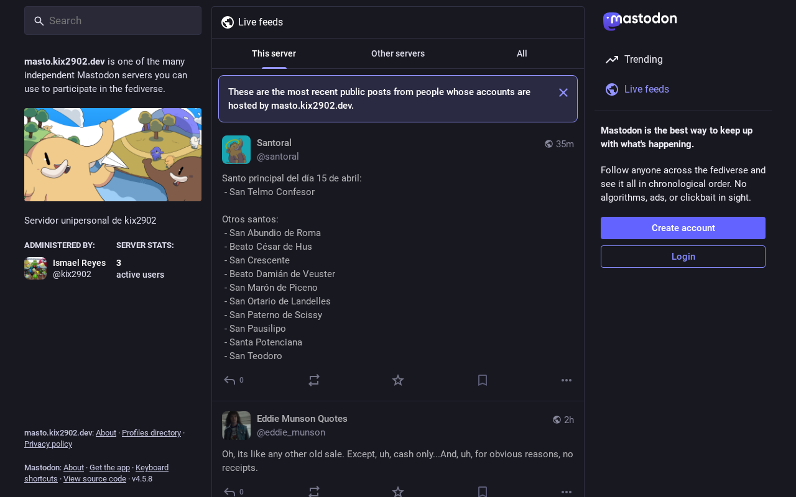This screenshot has width=796, height=497.
Task: Click the Create account button
Action: (683, 228)
